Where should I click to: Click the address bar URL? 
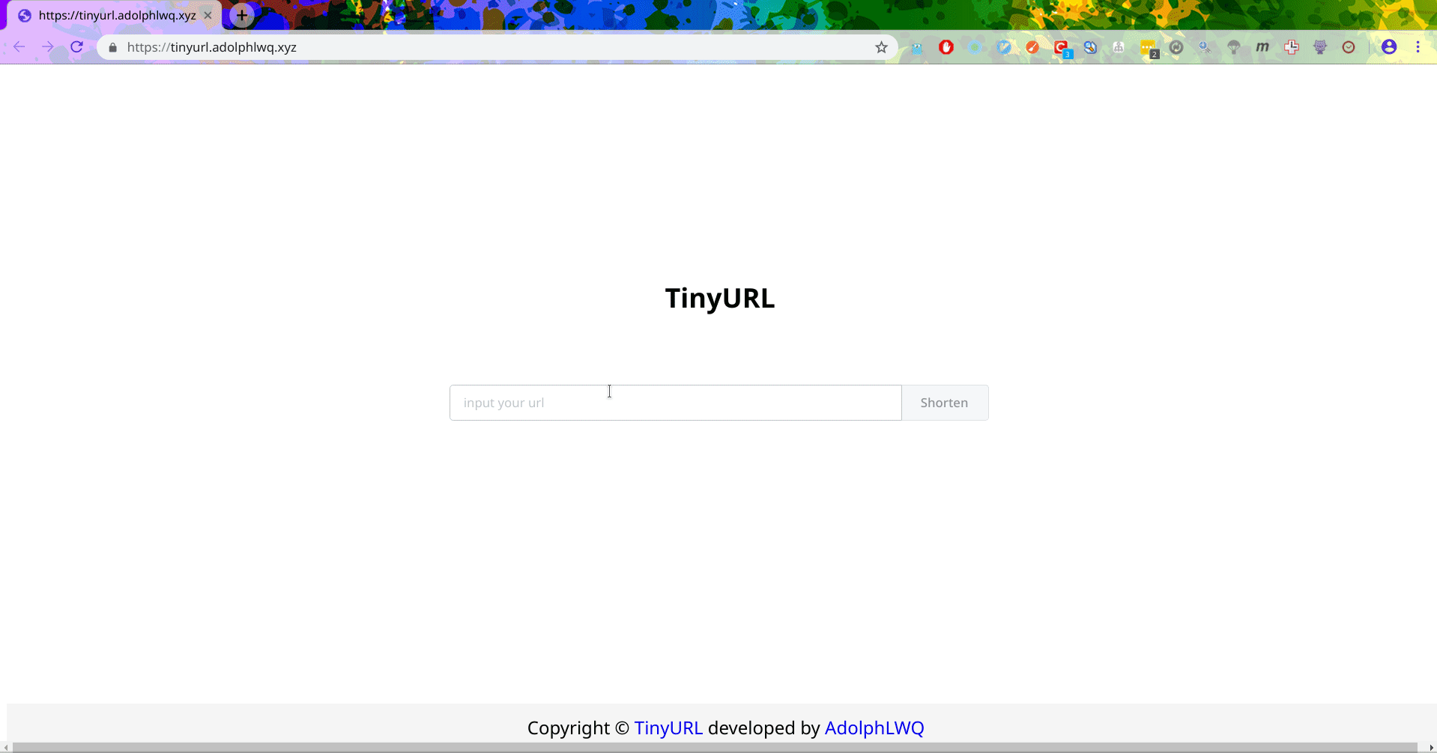pyautogui.click(x=212, y=47)
